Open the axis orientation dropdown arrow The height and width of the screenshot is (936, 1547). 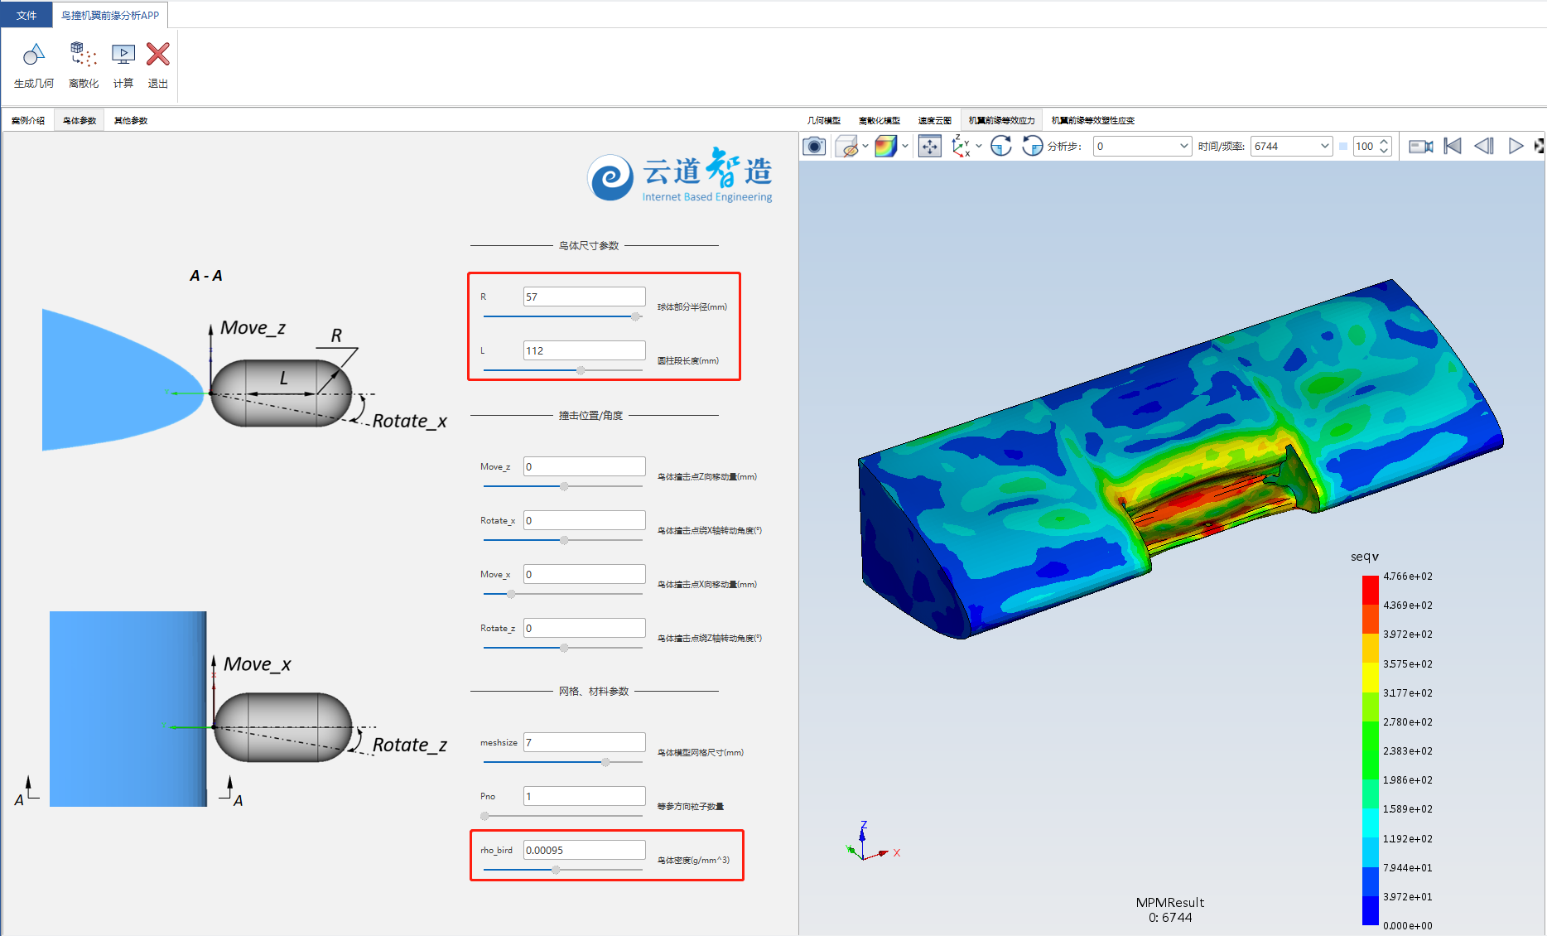tap(979, 147)
